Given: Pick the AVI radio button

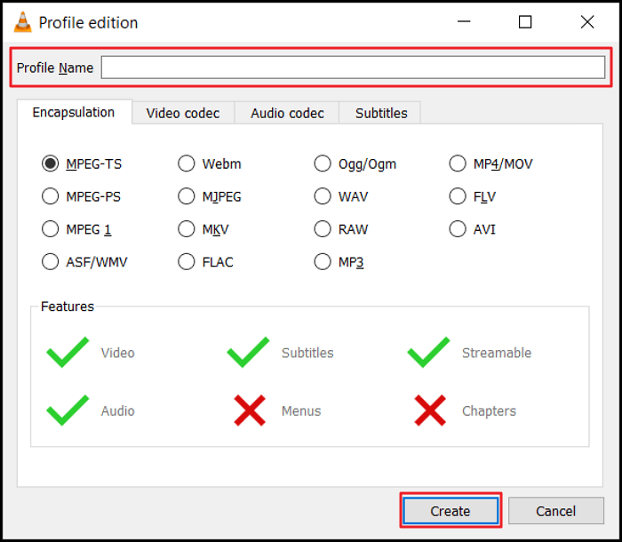Looking at the screenshot, I should pos(458,229).
